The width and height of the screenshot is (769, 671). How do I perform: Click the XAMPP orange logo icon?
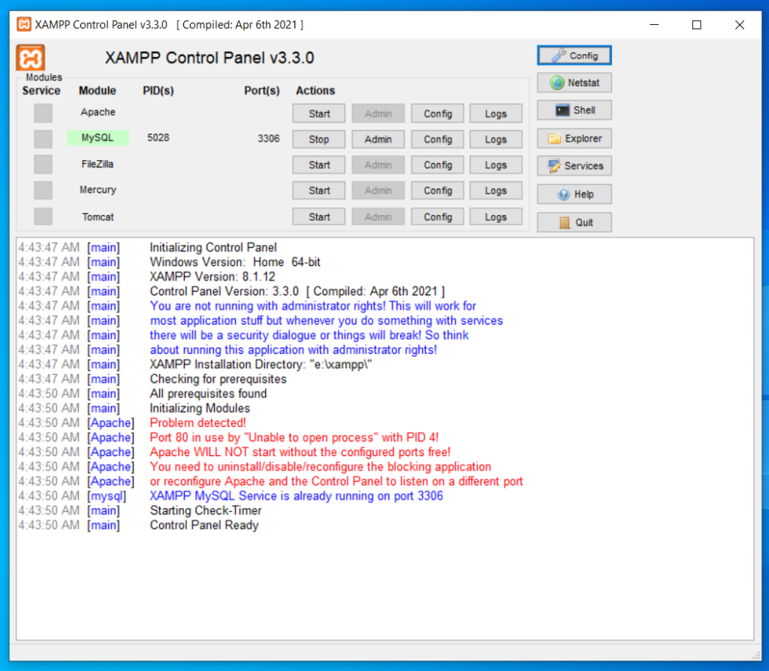pos(30,58)
